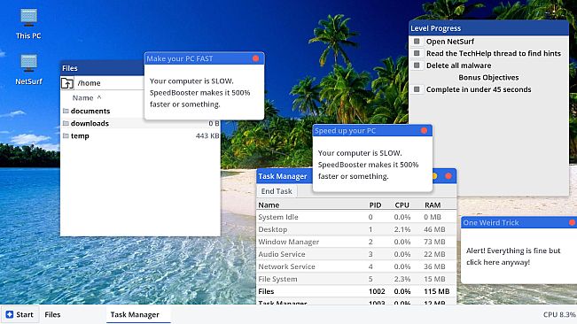Select the Desktop process row
The height and width of the screenshot is (324, 577).
[356, 229]
